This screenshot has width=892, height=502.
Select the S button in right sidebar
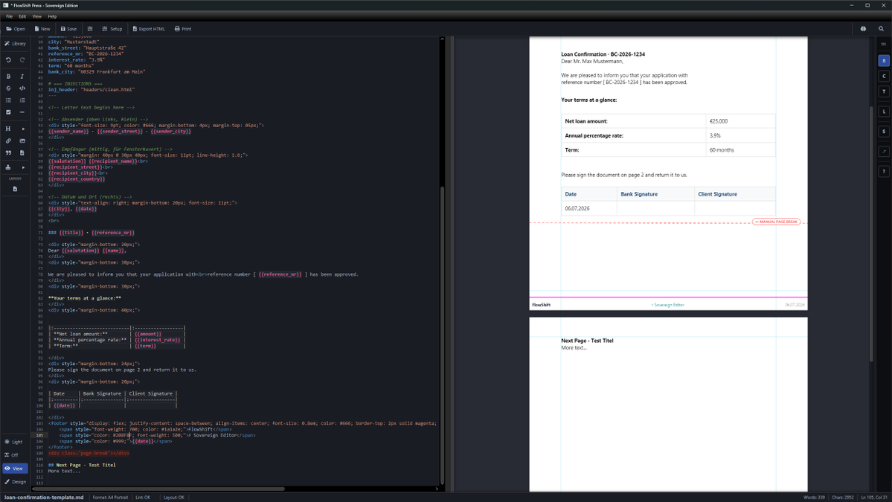pos(884,132)
